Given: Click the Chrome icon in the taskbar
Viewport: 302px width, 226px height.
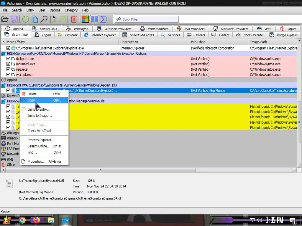Looking at the screenshot, I should pyautogui.click(x=22, y=220).
